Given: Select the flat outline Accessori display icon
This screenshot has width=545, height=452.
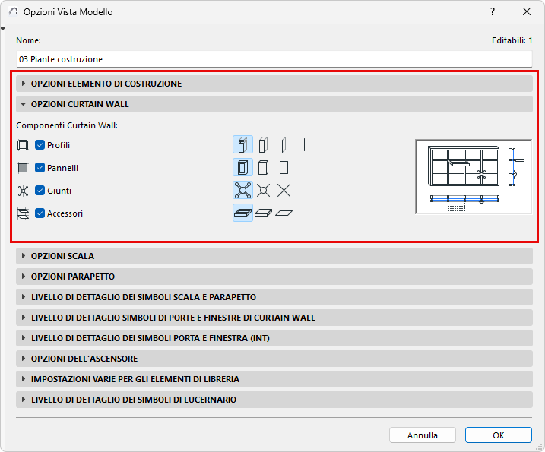Looking at the screenshot, I should click(284, 213).
